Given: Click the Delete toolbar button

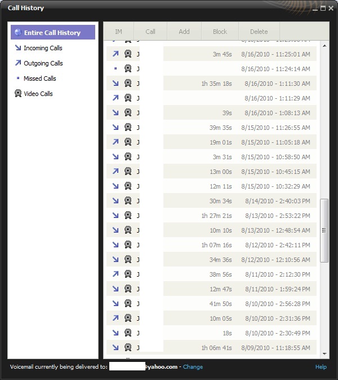Looking at the screenshot, I should coord(259,32).
